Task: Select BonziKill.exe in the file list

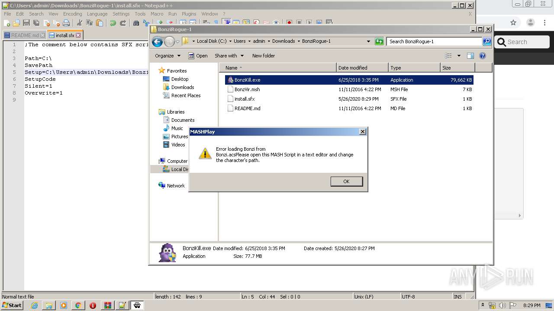Action: (349, 80)
